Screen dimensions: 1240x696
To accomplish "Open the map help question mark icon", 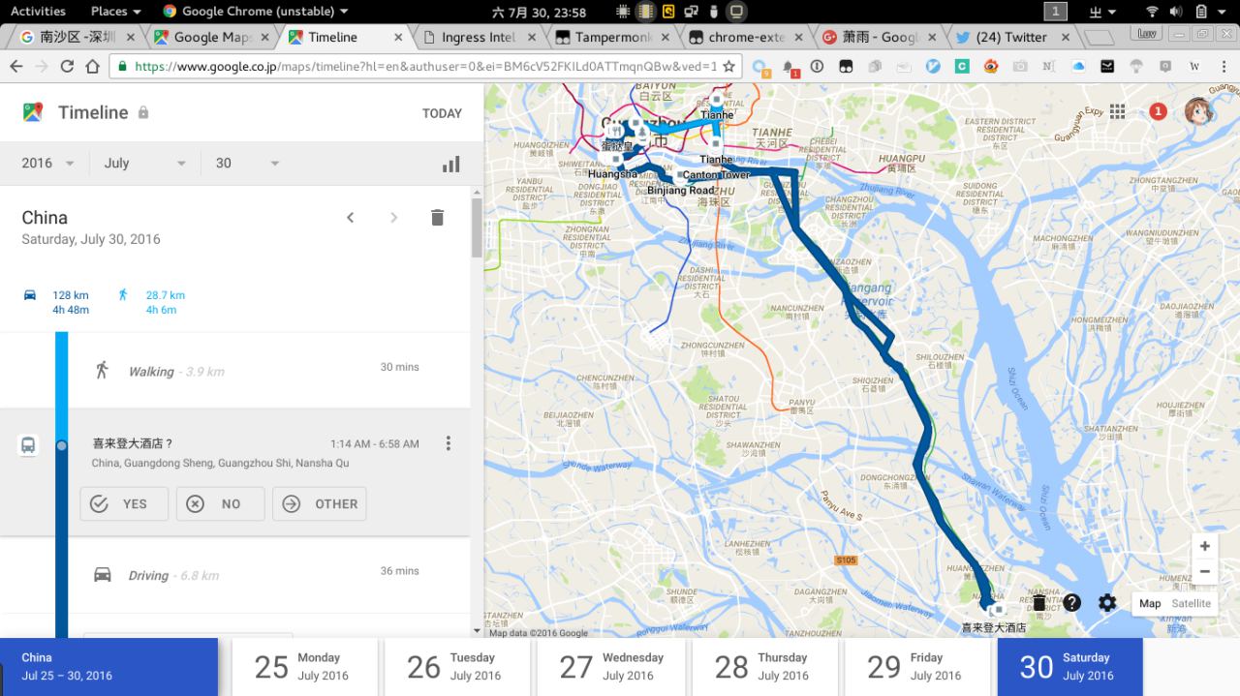I will (x=1071, y=602).
